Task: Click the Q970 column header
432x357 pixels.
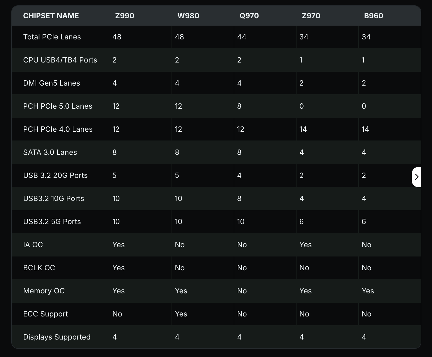Action: pyautogui.click(x=249, y=16)
